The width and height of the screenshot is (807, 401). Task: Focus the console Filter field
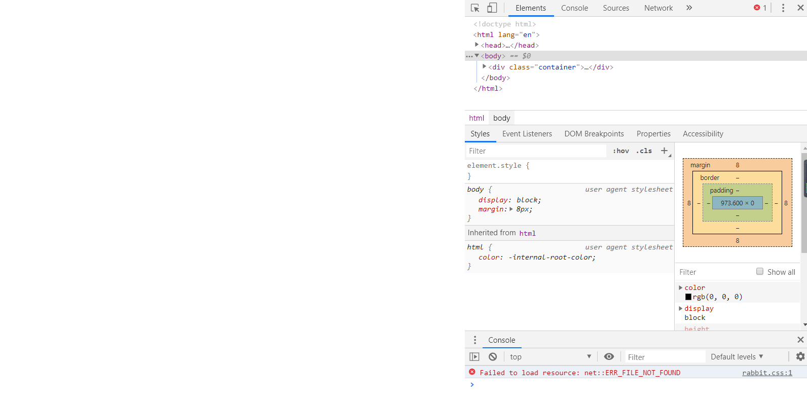665,357
